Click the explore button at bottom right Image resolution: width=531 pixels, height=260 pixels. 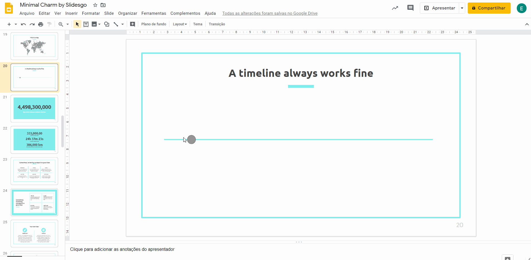(x=508, y=258)
